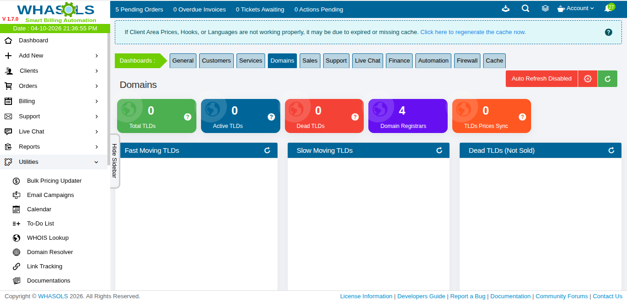
Task: Refresh the Fast Moving TLDs panel
Action: [267, 150]
